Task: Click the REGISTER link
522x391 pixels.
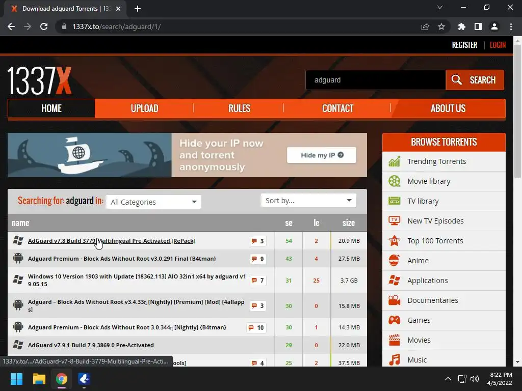Action: [464, 45]
